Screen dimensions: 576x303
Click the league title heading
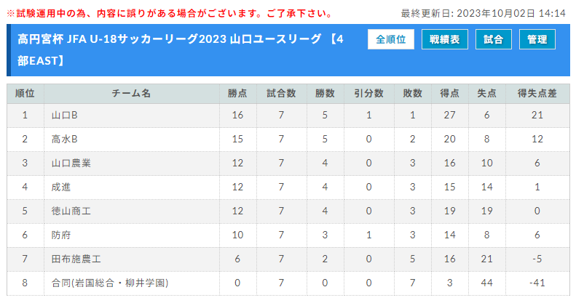[x=181, y=50]
